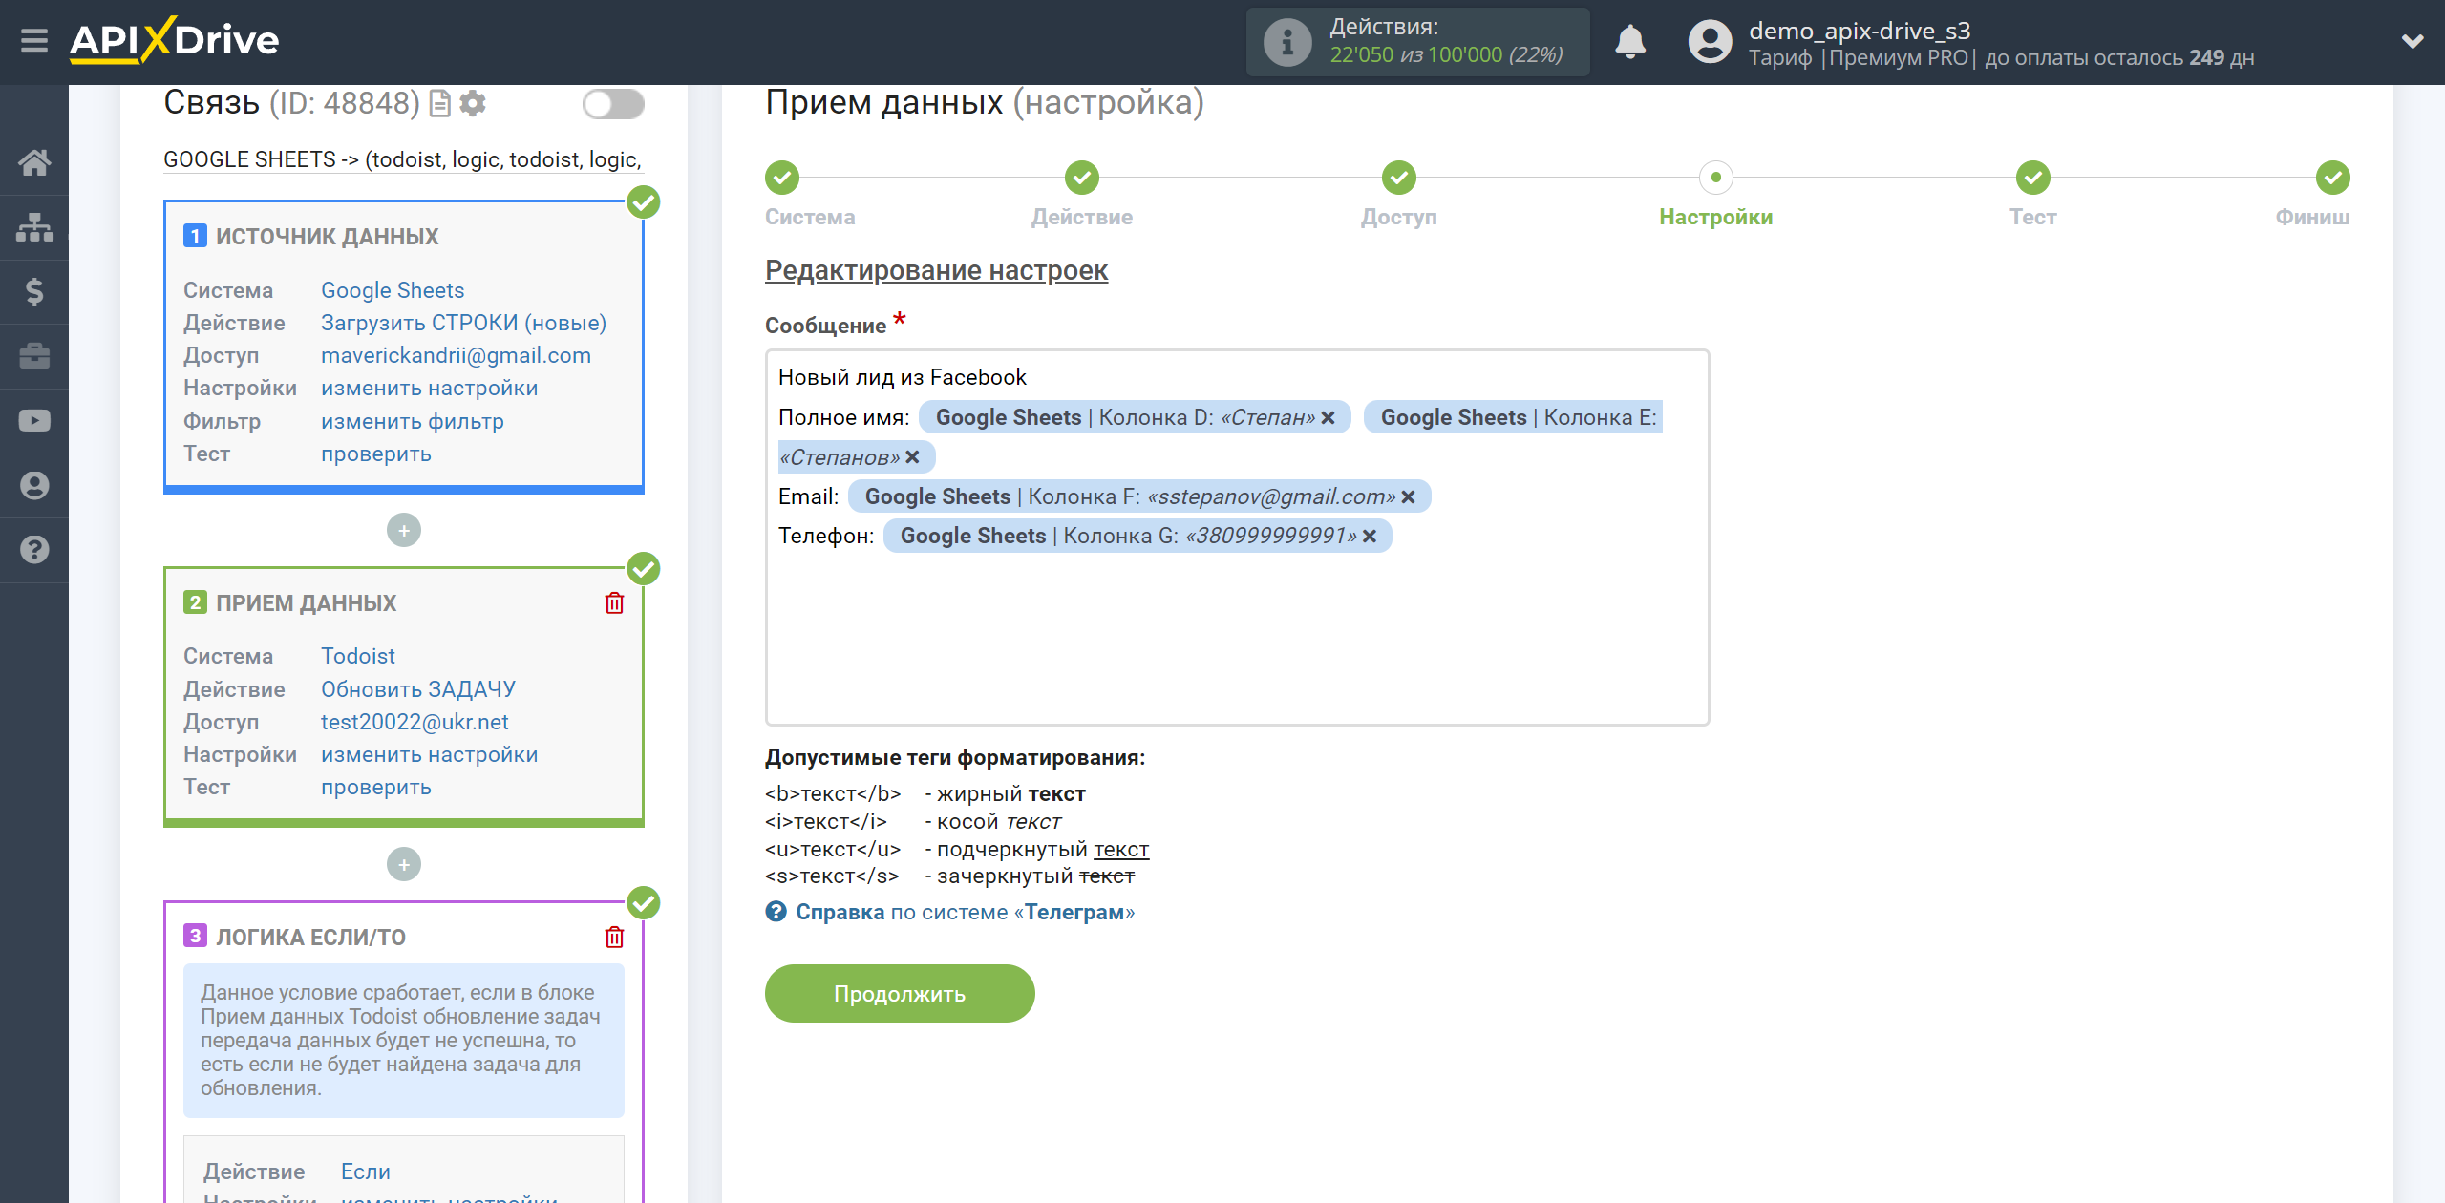Open Справка по системе Телеграм link
This screenshot has width=2445, height=1203.
tap(966, 912)
